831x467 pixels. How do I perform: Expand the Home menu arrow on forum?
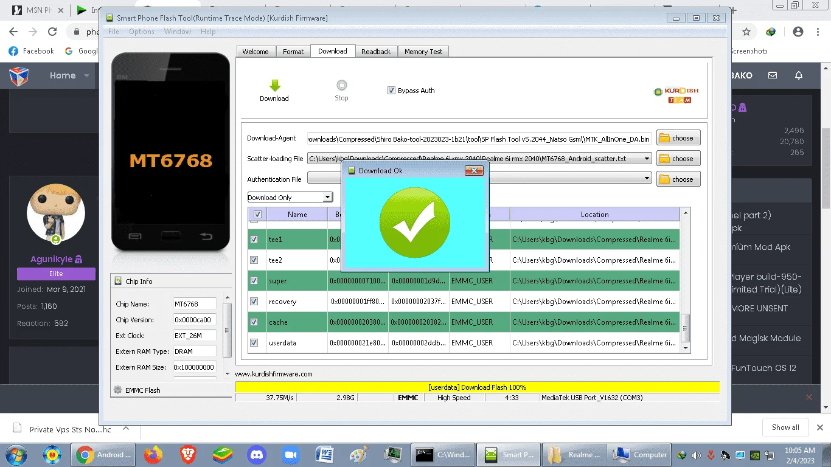86,76
